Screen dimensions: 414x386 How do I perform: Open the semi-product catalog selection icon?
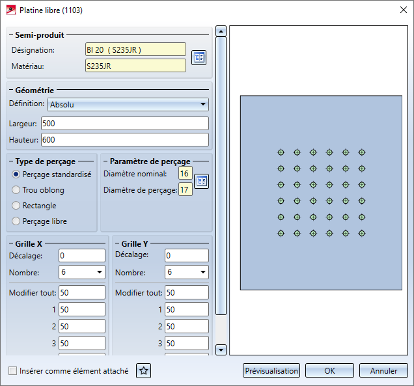[199, 58]
